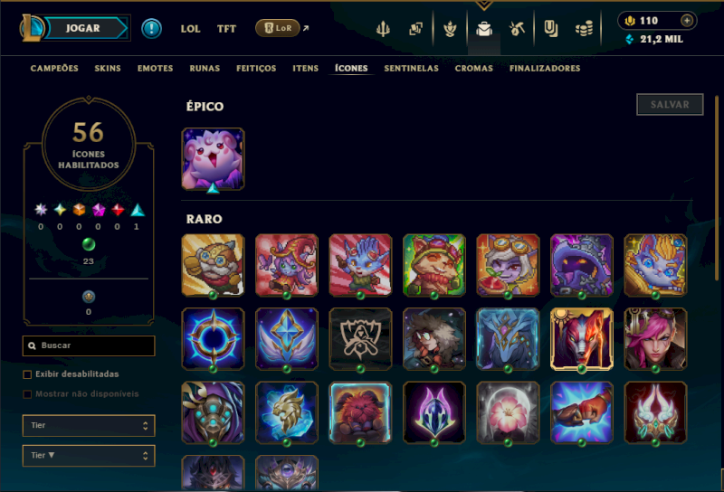Viewport: 724px width, 492px height.
Task: Open the Loot hammer icon
Action: tap(517, 29)
